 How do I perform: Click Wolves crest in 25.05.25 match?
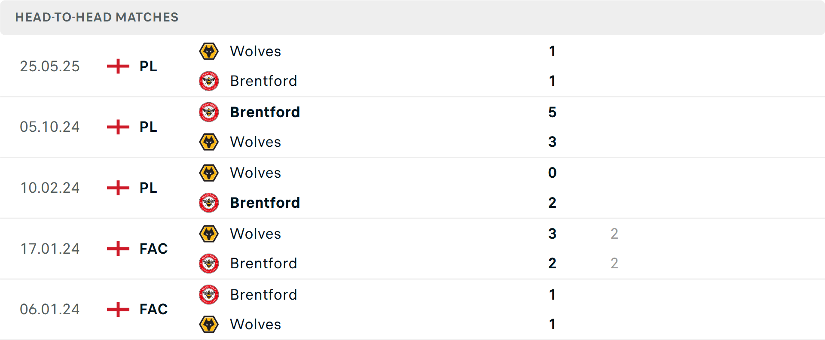[209, 52]
